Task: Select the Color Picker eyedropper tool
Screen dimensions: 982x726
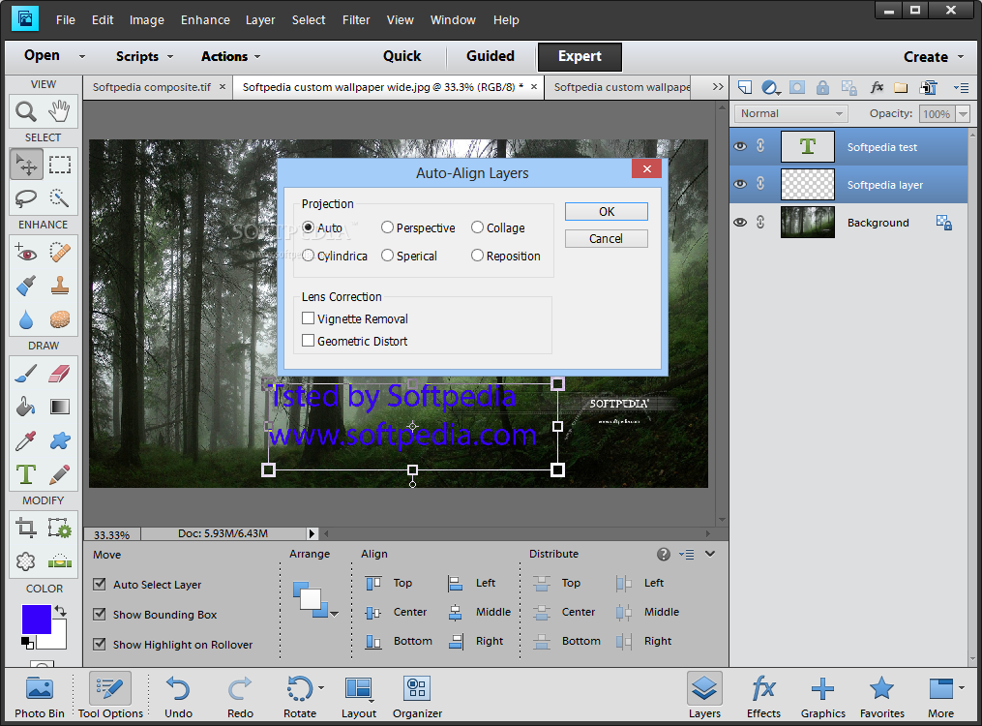Action: pyautogui.click(x=26, y=441)
